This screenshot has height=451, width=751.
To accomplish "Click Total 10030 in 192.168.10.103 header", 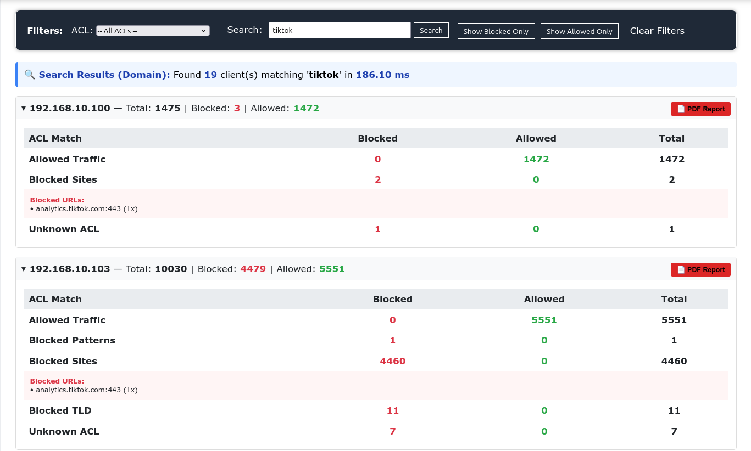I will [171, 269].
